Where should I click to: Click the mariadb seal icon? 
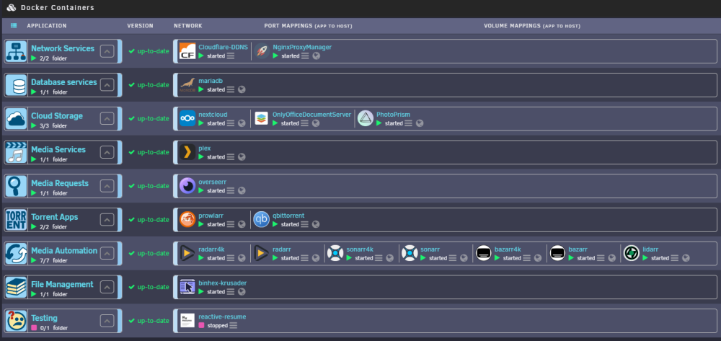[x=187, y=84]
